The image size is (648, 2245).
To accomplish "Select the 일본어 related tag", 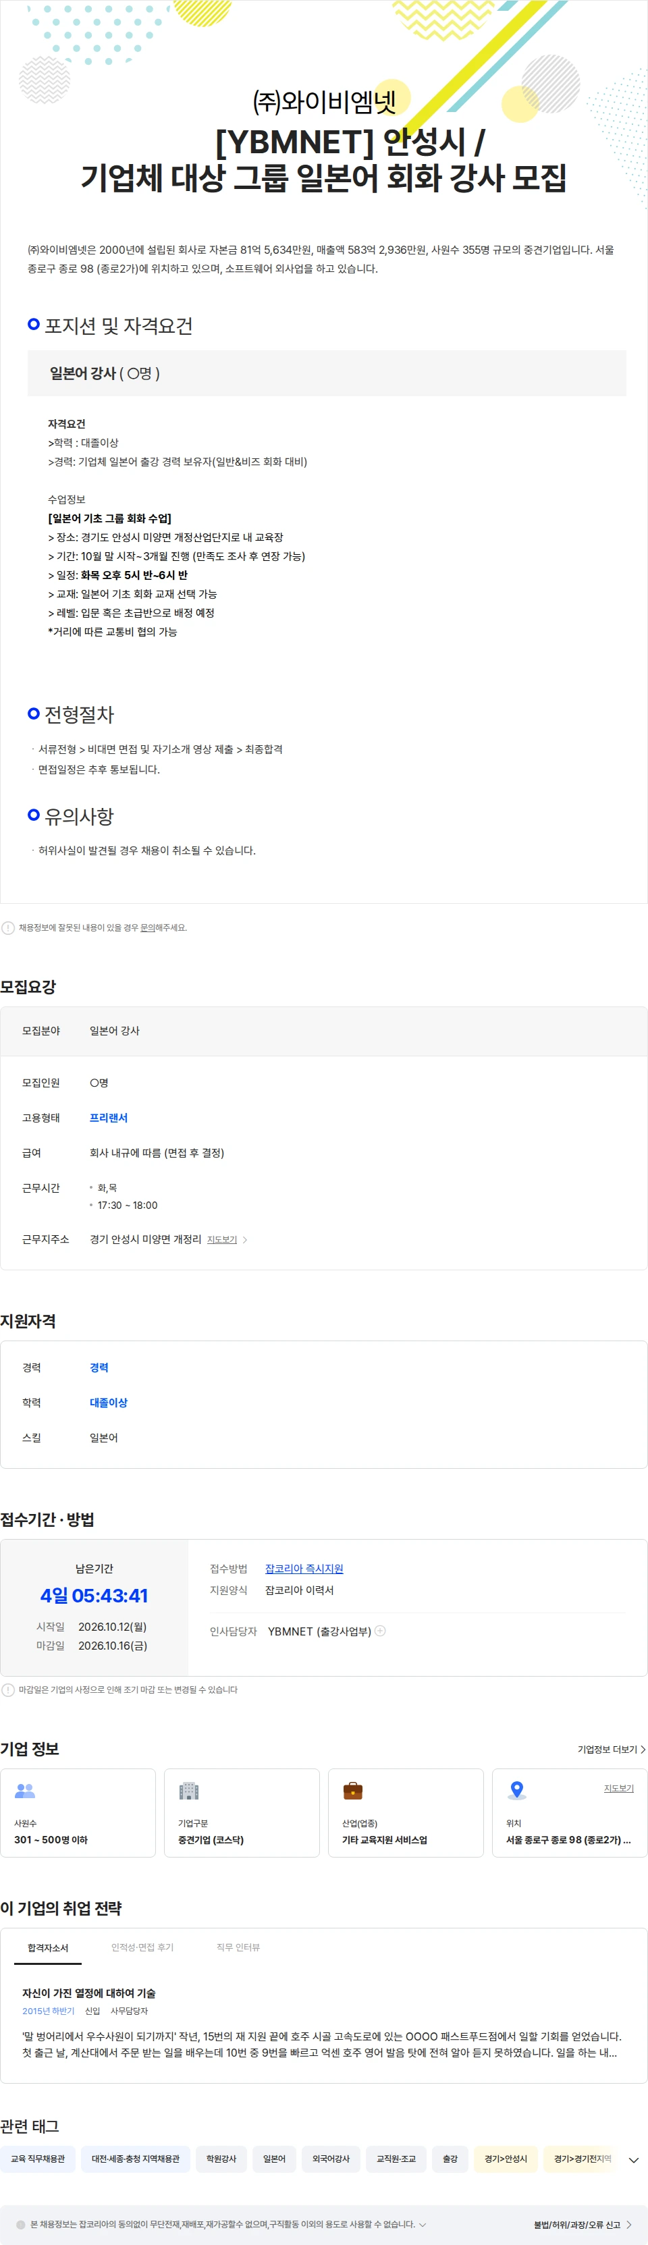I will (274, 2159).
